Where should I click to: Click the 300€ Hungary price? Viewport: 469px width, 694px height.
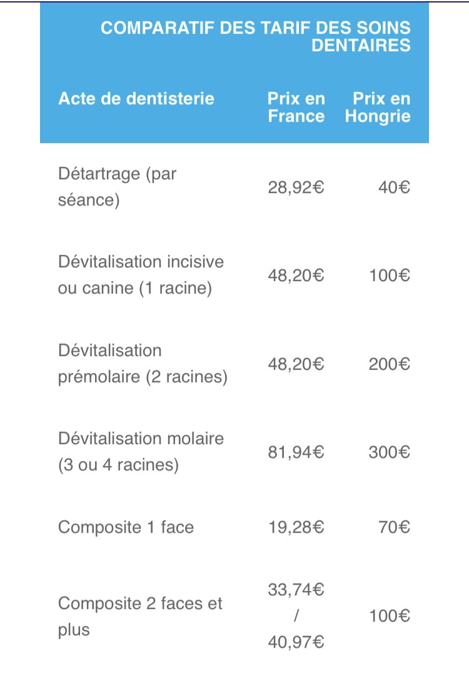(389, 452)
